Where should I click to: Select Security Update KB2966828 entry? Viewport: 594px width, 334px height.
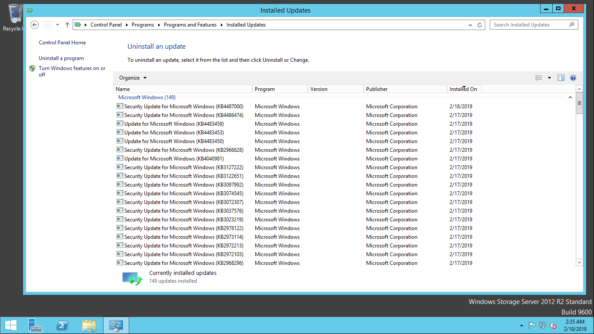(184, 150)
